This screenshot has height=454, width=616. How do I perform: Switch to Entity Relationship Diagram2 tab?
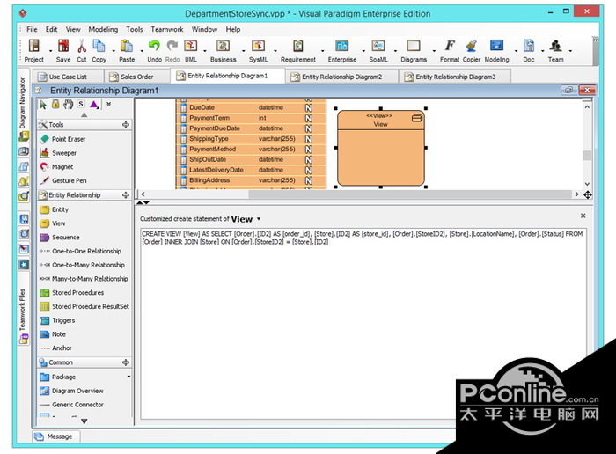pyautogui.click(x=341, y=77)
